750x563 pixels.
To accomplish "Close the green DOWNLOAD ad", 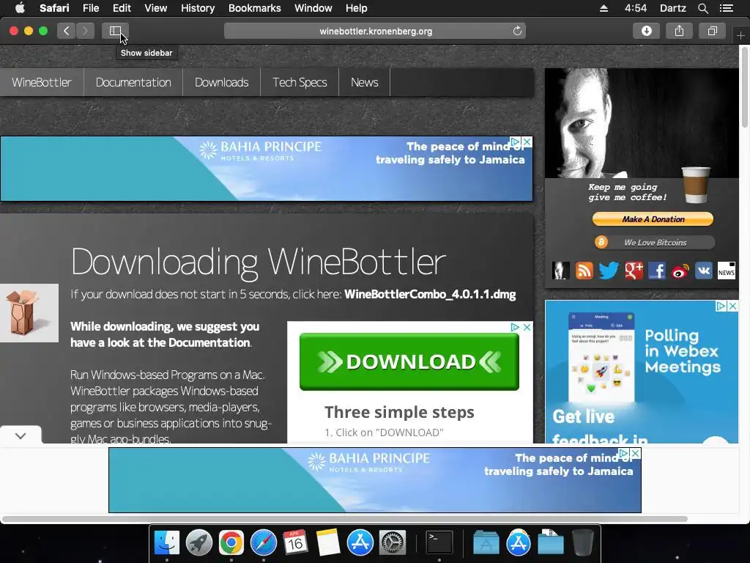I will pos(527,327).
